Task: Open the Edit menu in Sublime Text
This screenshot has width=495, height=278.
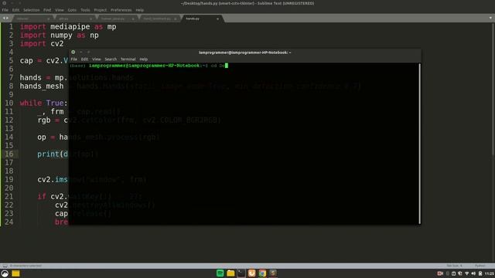Action: (15, 10)
